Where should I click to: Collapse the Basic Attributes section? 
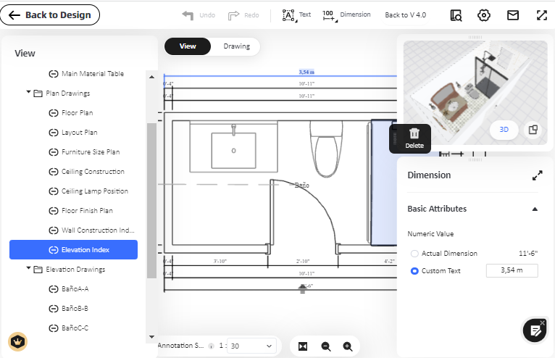[535, 209]
